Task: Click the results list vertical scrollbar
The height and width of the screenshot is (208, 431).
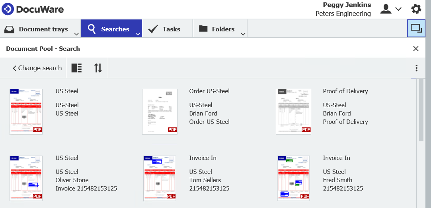Action: pyautogui.click(x=421, y=110)
